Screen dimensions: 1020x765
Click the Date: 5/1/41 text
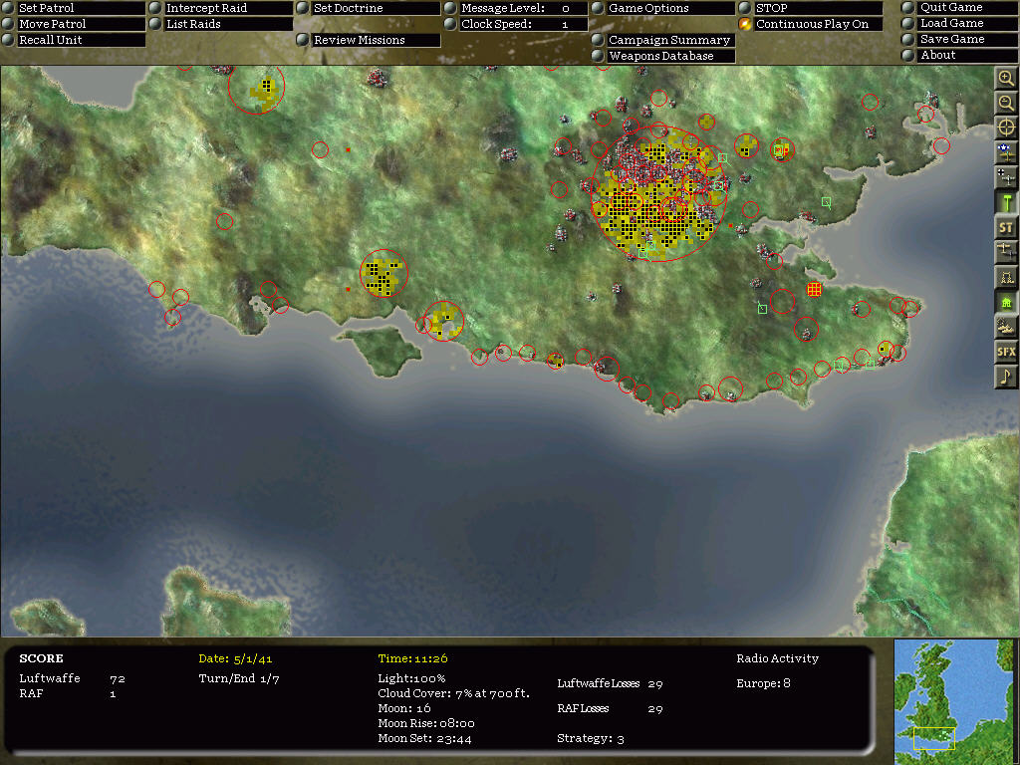pyautogui.click(x=235, y=658)
